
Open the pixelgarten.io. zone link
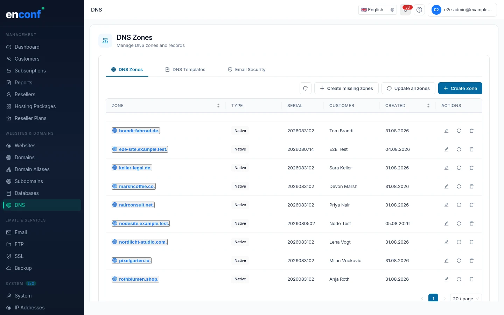click(132, 260)
